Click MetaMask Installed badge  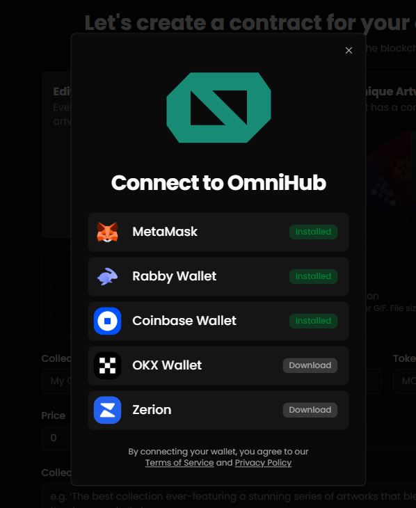pos(313,232)
